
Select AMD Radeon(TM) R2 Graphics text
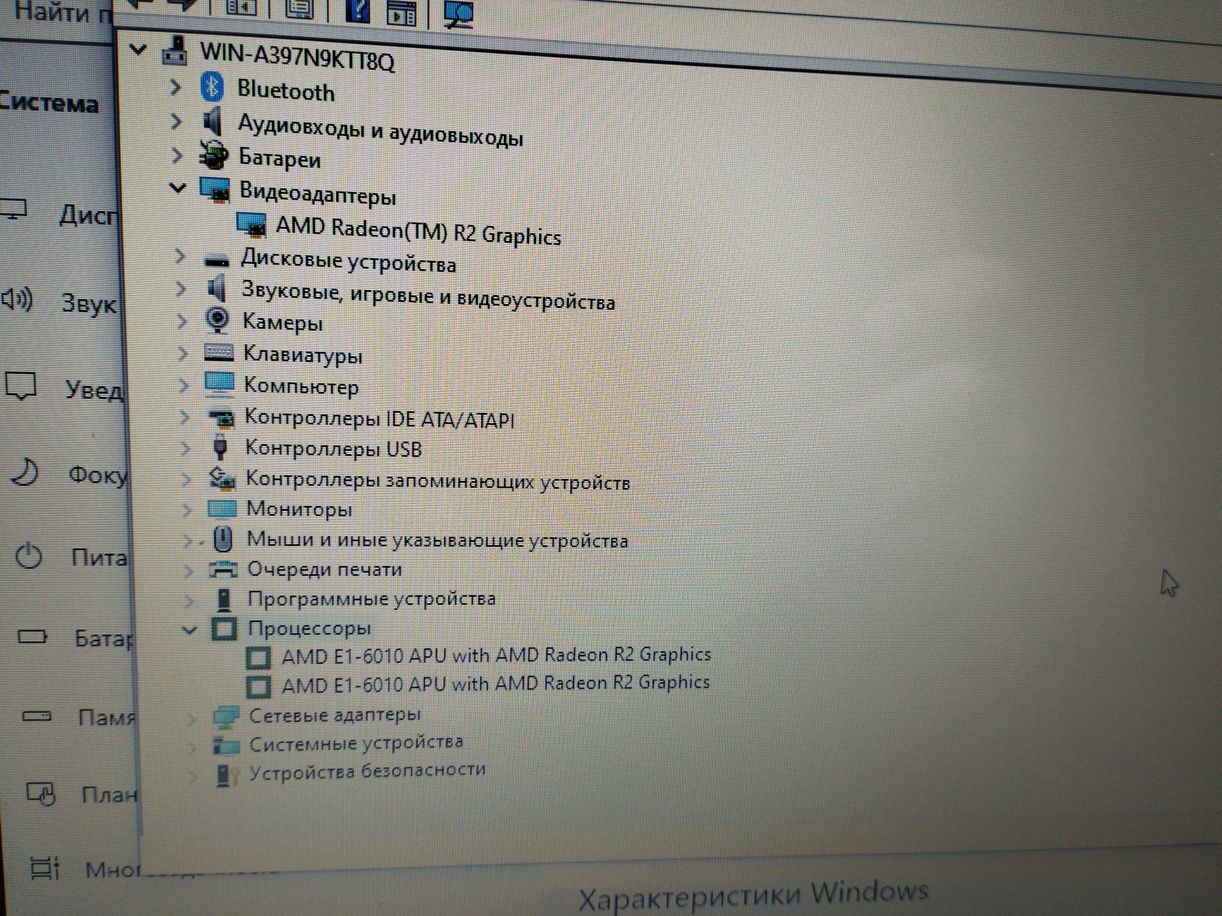pos(418,231)
